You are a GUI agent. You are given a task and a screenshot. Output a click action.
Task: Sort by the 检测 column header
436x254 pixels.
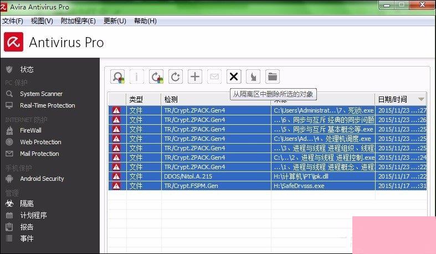[216, 99]
